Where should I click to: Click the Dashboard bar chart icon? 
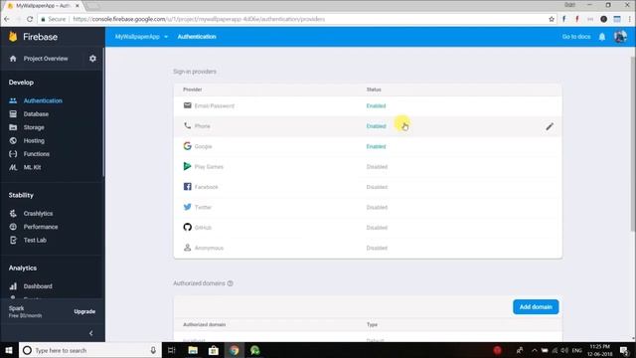13,286
